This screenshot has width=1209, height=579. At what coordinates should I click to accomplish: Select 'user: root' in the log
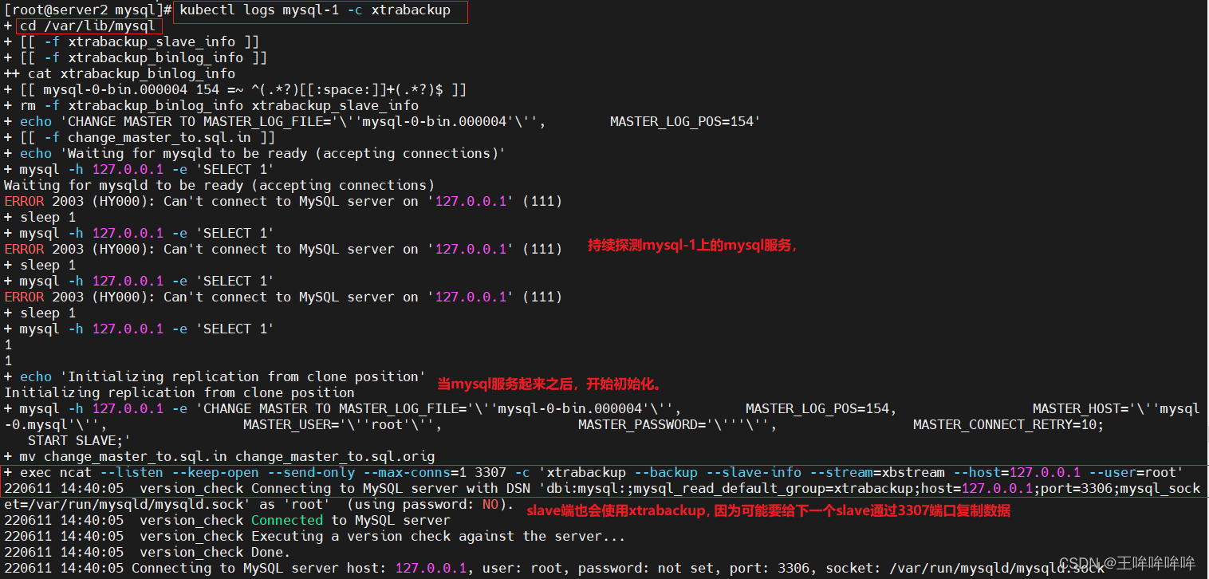point(522,569)
